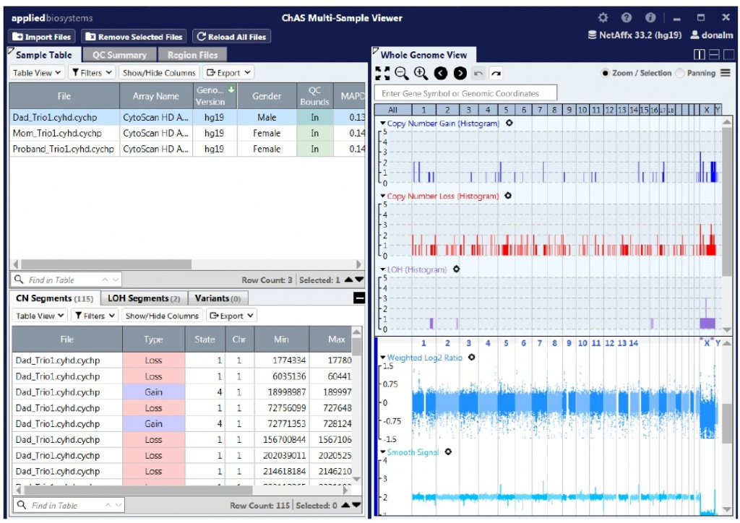Open the Export dropdown in CN Segments
Viewport: 740px width, 523px height.
click(x=231, y=316)
